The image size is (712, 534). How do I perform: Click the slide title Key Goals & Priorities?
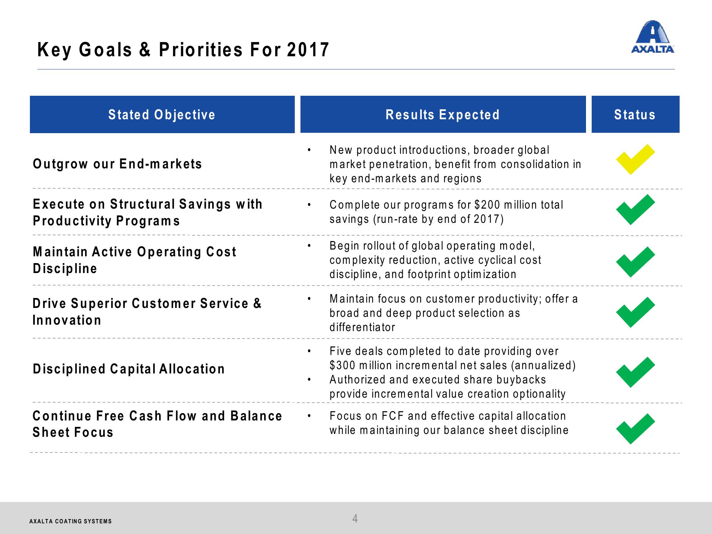[183, 49]
